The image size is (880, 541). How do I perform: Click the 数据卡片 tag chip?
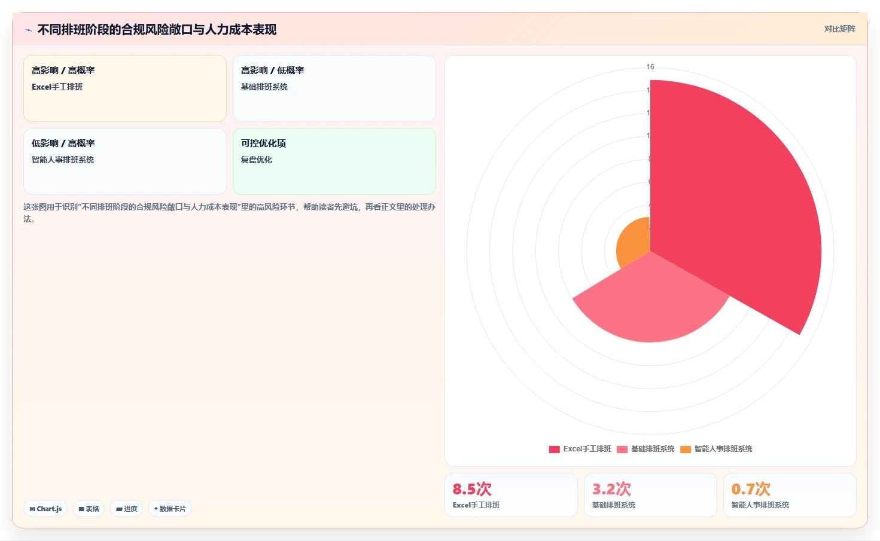pyautogui.click(x=170, y=509)
